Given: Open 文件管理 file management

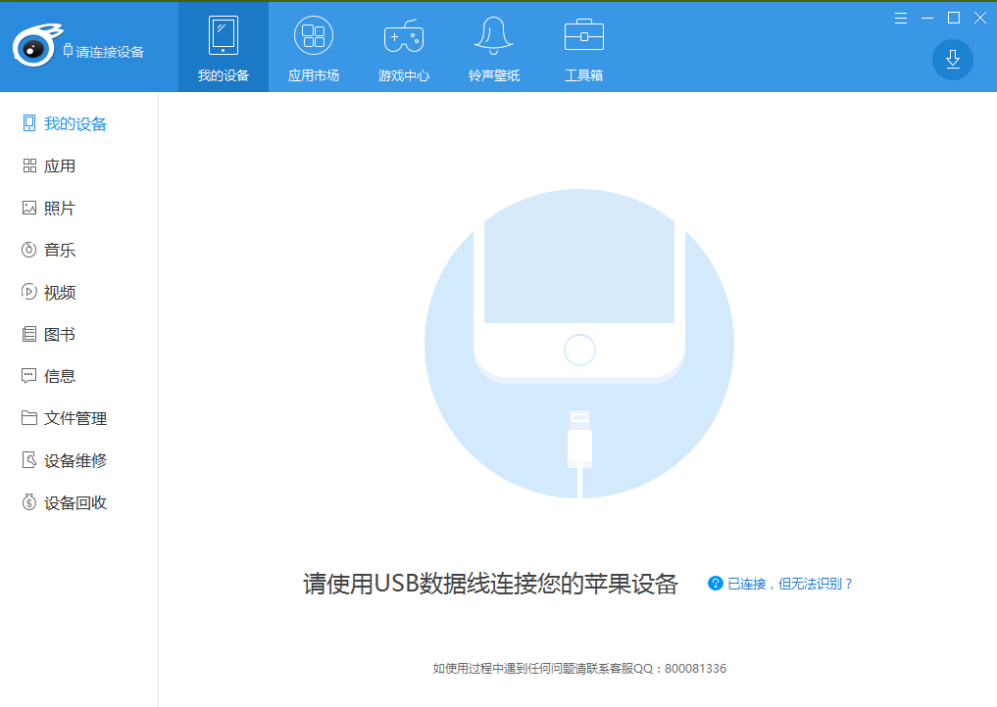Looking at the screenshot, I should pyautogui.click(x=65, y=418).
